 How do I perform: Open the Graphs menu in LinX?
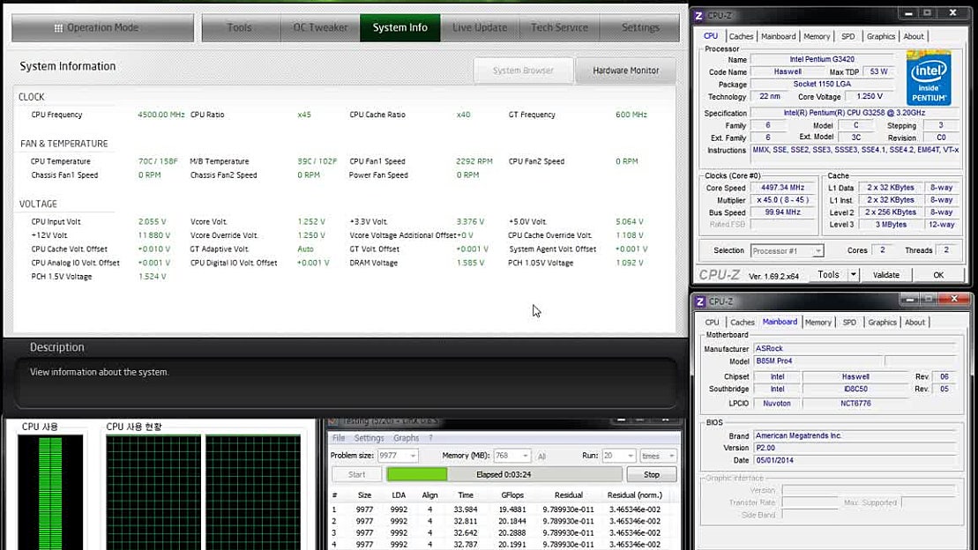pyautogui.click(x=406, y=437)
